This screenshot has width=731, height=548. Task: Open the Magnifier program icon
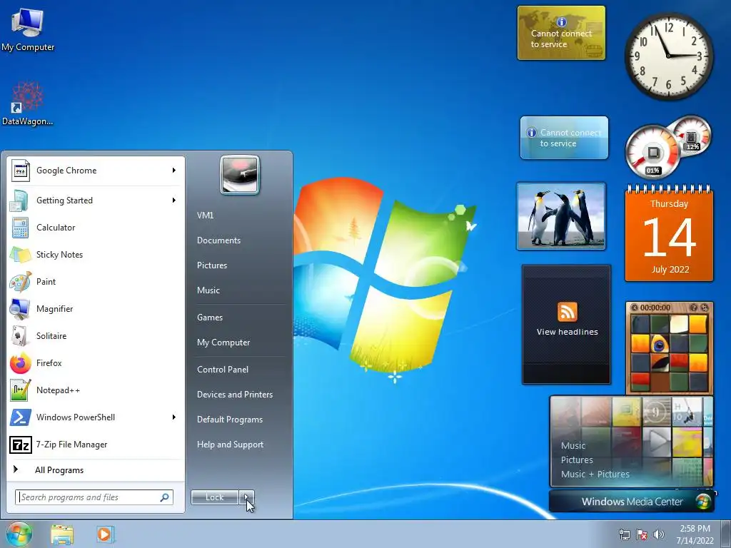click(x=20, y=308)
